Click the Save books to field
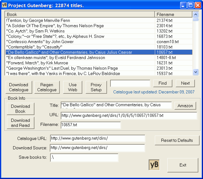 84,157
